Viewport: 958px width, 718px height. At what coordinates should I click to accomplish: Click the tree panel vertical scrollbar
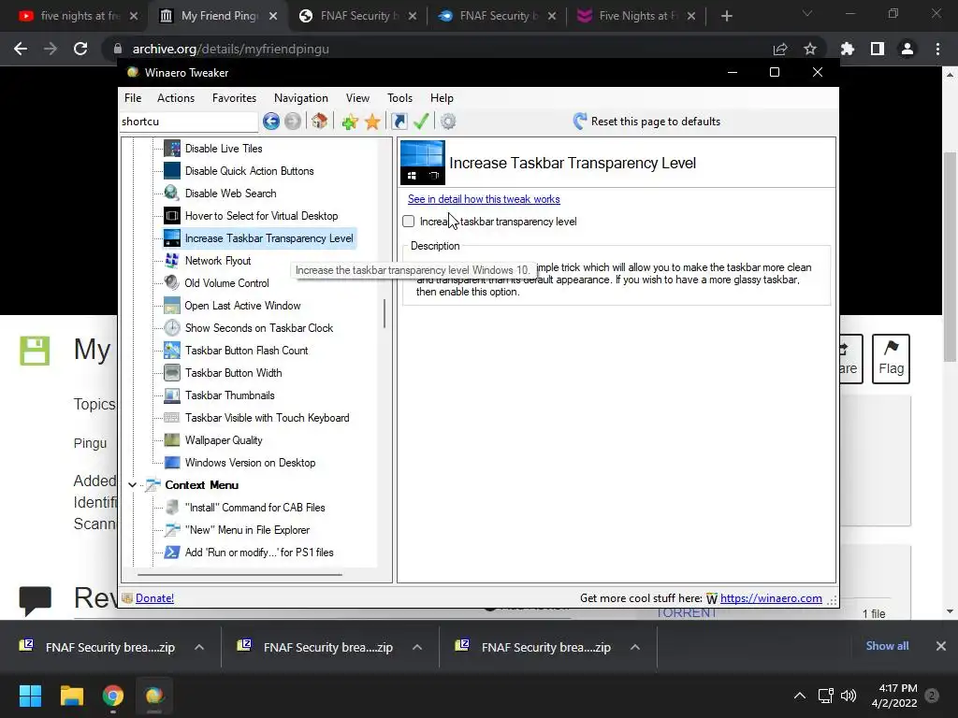pos(385,313)
